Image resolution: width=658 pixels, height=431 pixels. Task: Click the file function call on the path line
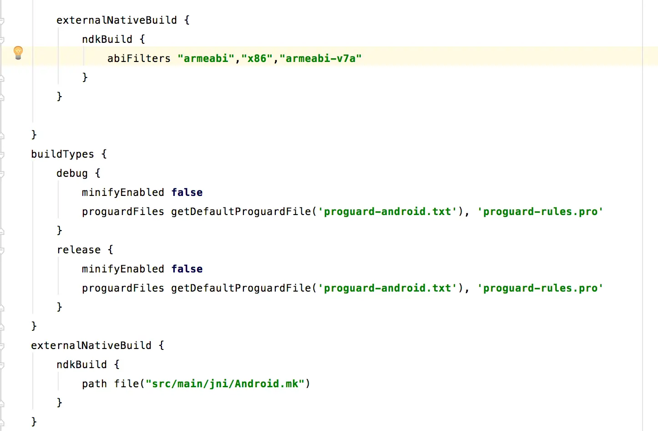point(127,384)
